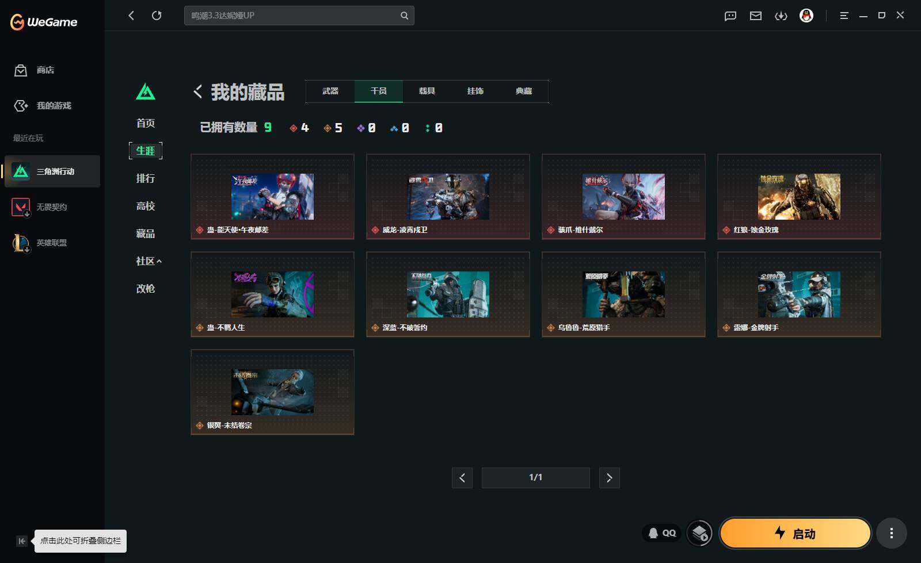This screenshot has height=563, width=921.
Task: Open the 排行 nav item
Action: [x=146, y=178]
